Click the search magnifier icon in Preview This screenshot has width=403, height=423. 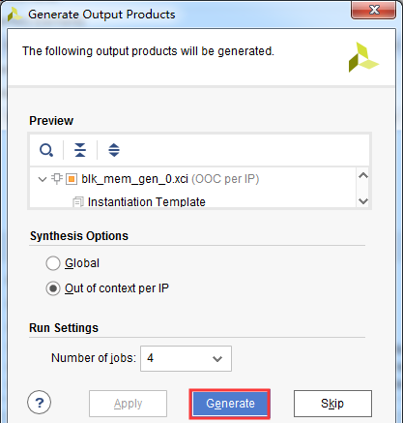click(x=46, y=150)
